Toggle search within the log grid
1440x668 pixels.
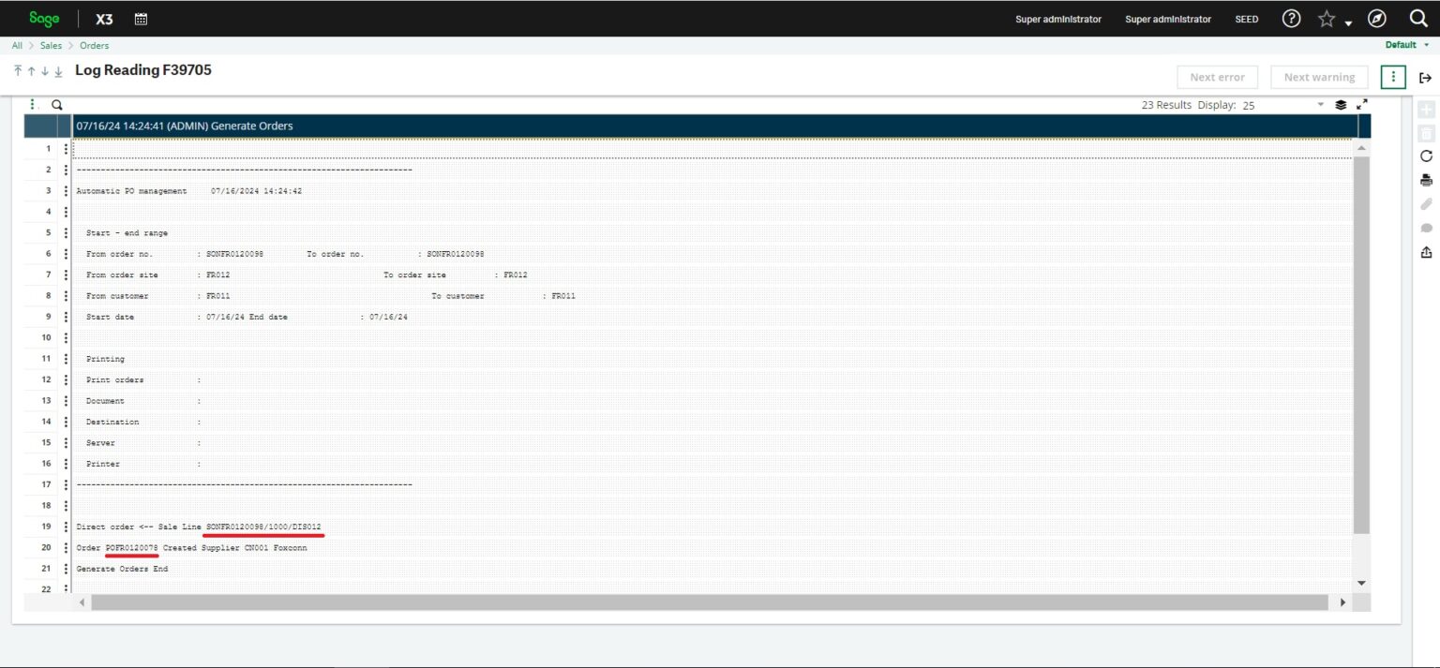tap(56, 104)
